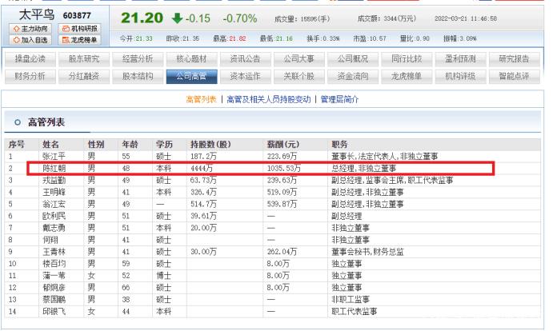Open 机构评级 tab
Screen dimensions: 553x331
click(x=461, y=76)
